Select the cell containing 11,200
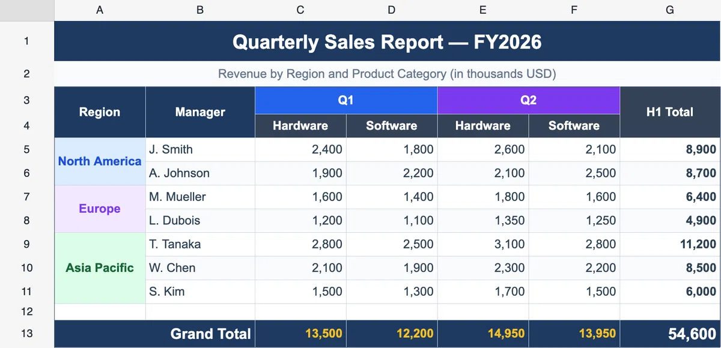Screen dimensions: 721x348 tap(670, 244)
